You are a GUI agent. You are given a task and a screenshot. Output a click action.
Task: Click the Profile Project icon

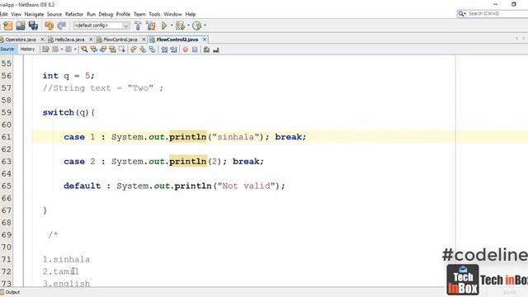pyautogui.click(x=197, y=26)
